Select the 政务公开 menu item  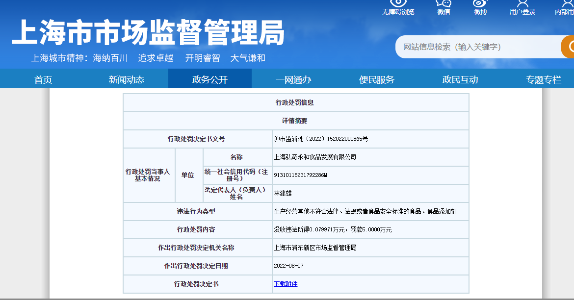(x=210, y=79)
